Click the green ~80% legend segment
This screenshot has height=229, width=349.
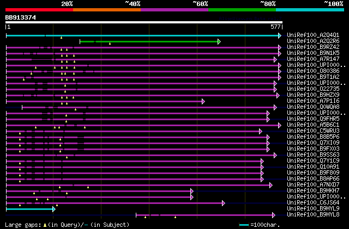[x=242, y=10]
